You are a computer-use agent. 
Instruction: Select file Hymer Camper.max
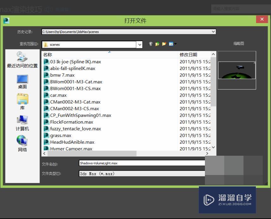point(71,148)
